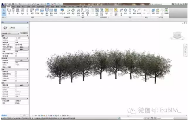The width and height of the screenshot is (189, 121).
Task: Collapse the Camera section in Properties
Action: click(28, 83)
